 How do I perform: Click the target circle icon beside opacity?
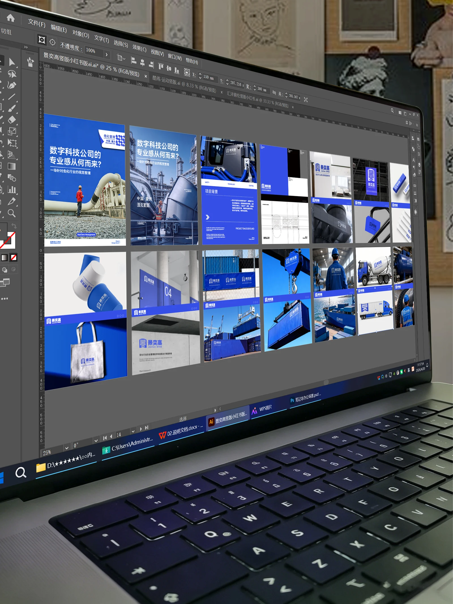pyautogui.click(x=52, y=42)
